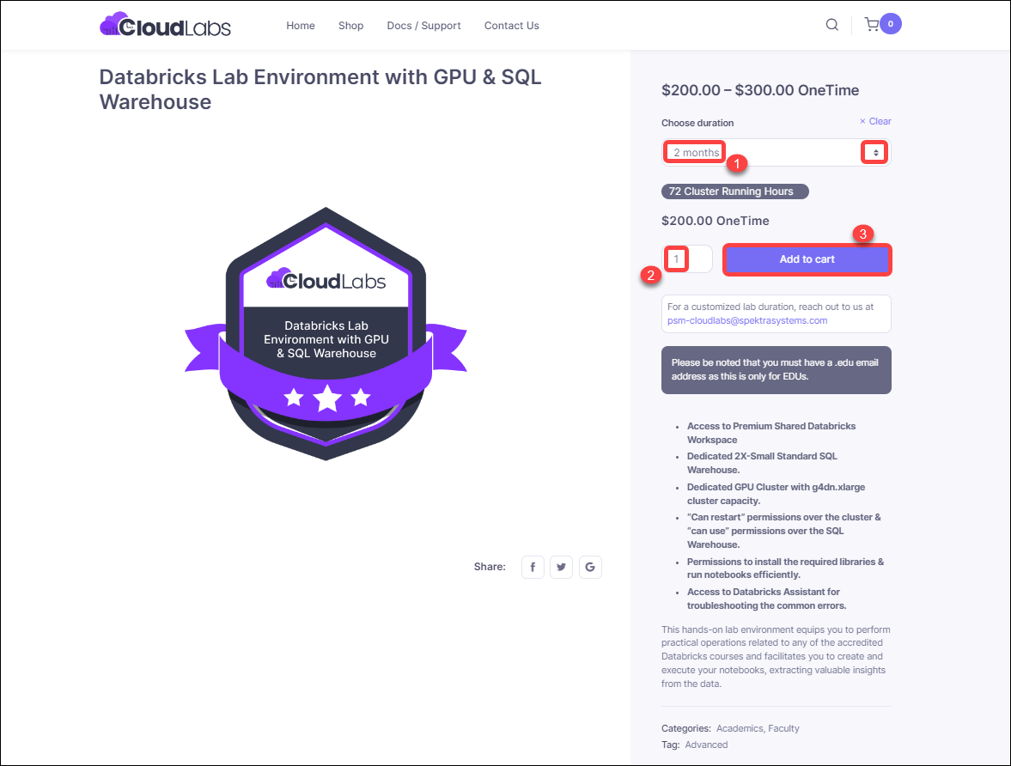Share product on Twitter
The width and height of the screenshot is (1011, 766).
coord(561,567)
